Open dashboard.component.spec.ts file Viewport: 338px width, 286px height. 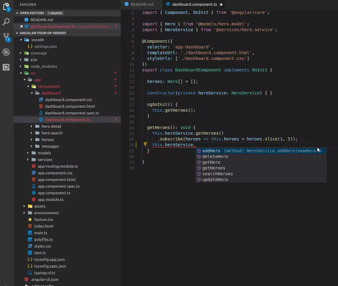(x=67, y=113)
